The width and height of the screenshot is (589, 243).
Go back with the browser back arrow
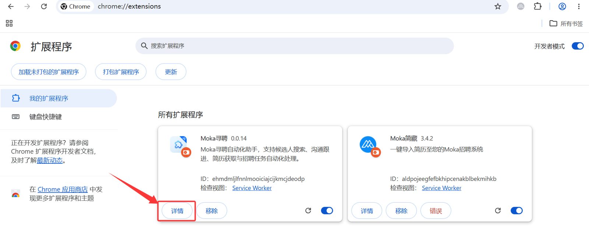pyautogui.click(x=11, y=6)
